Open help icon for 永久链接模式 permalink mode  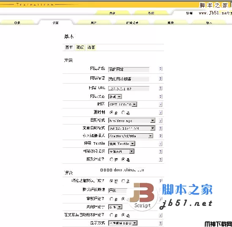(161, 136)
